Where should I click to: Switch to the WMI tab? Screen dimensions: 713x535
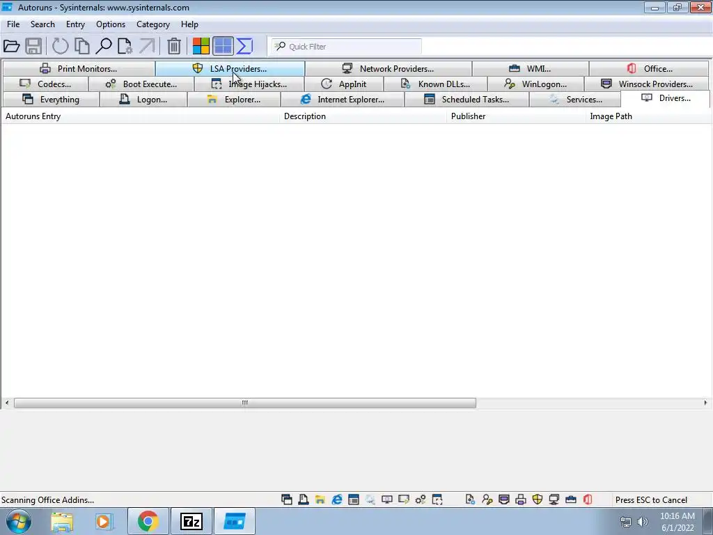point(530,69)
